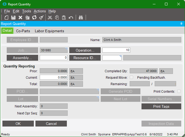Click the Serial Numbers... button

coord(161,99)
